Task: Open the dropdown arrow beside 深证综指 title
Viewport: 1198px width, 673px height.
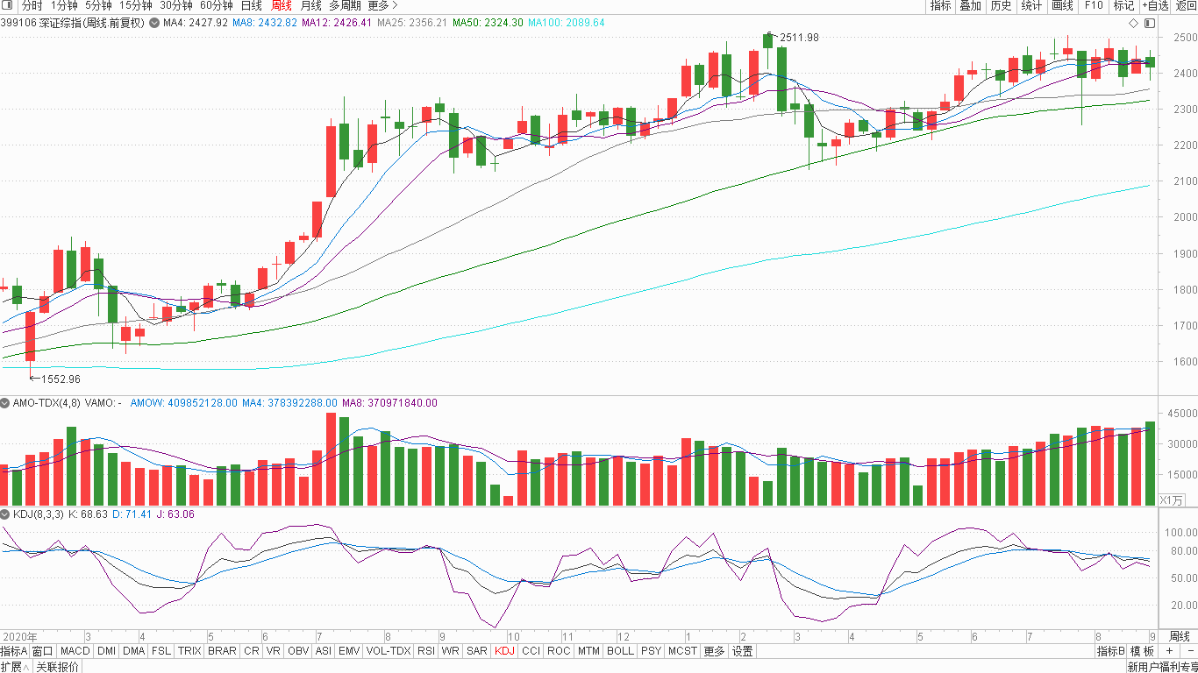Action: point(154,23)
